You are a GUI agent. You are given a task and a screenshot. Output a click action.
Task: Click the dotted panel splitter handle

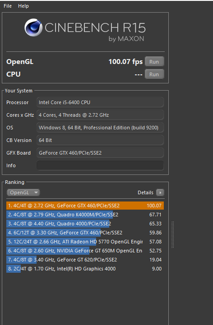pos(172,234)
